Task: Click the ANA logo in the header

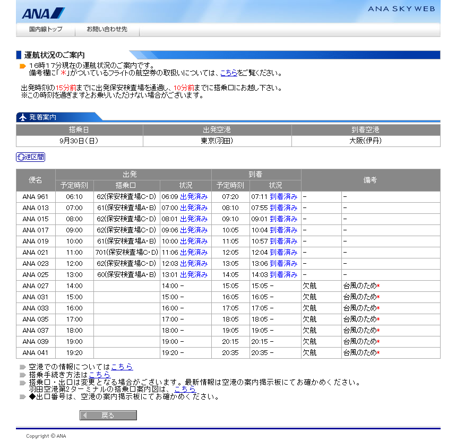Action: [43, 13]
